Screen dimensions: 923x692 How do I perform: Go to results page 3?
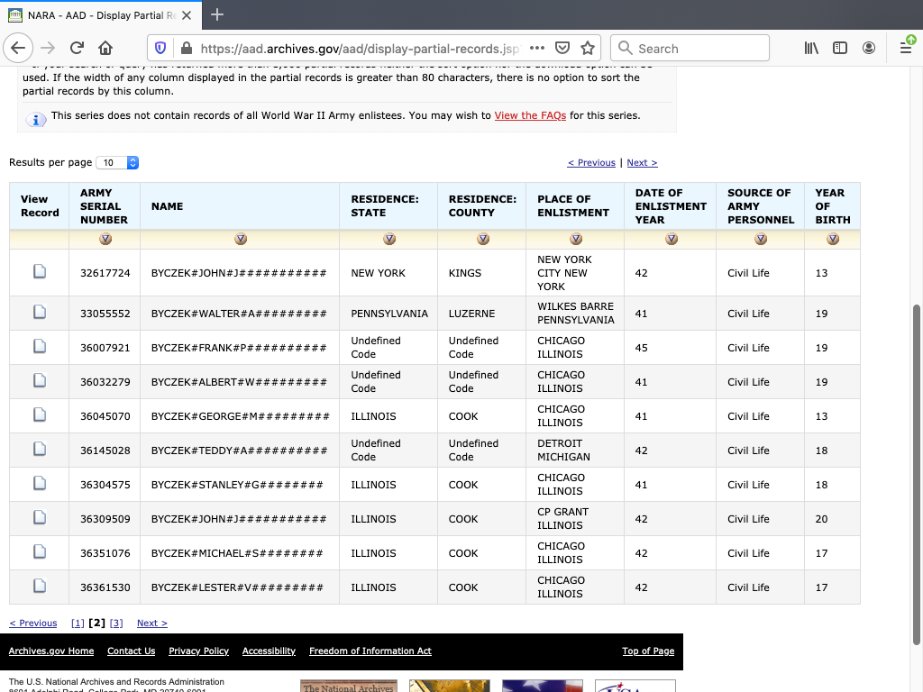click(x=115, y=623)
